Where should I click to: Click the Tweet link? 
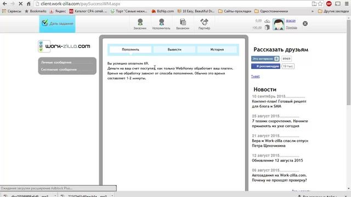[255, 77]
